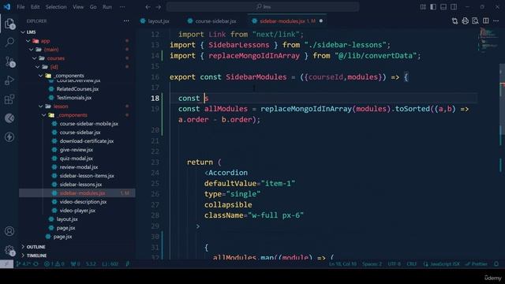
Task: Open RelatedCourses.jsx file
Action: tap(77, 89)
